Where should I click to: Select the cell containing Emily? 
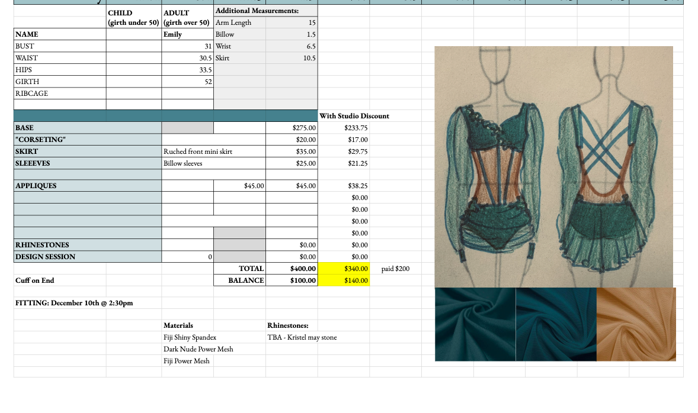pos(187,34)
